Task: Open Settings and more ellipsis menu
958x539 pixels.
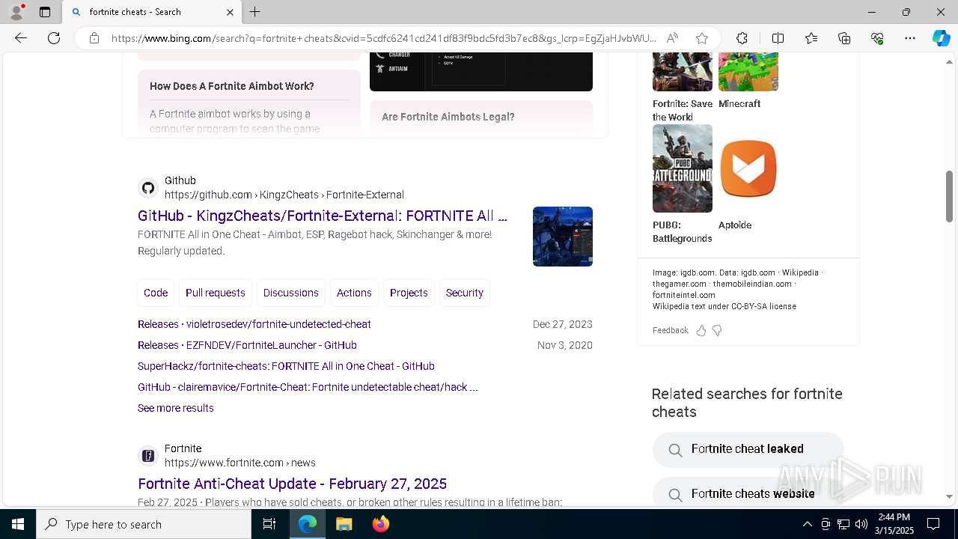Action: [910, 38]
